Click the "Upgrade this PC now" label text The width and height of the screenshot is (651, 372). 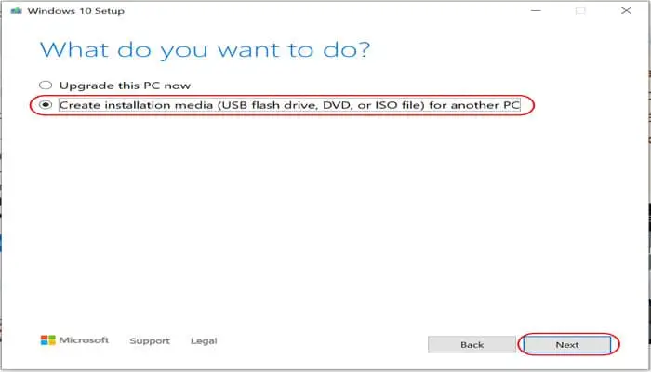tap(125, 86)
